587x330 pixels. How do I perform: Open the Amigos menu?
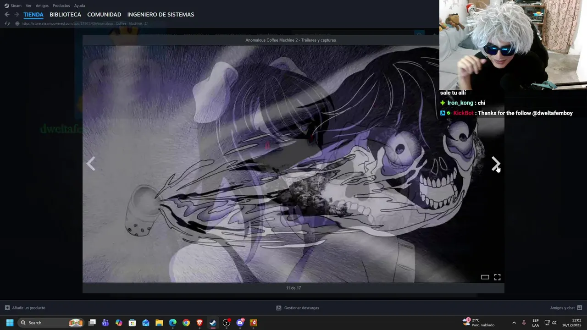click(42, 5)
